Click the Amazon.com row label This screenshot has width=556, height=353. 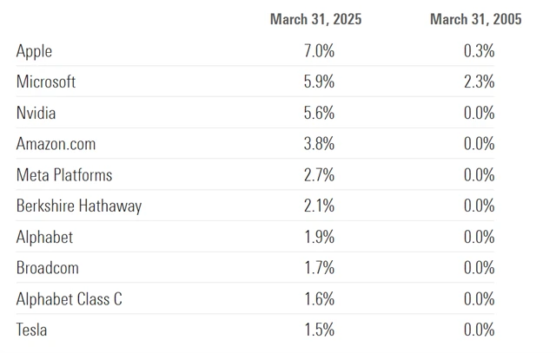pos(56,144)
